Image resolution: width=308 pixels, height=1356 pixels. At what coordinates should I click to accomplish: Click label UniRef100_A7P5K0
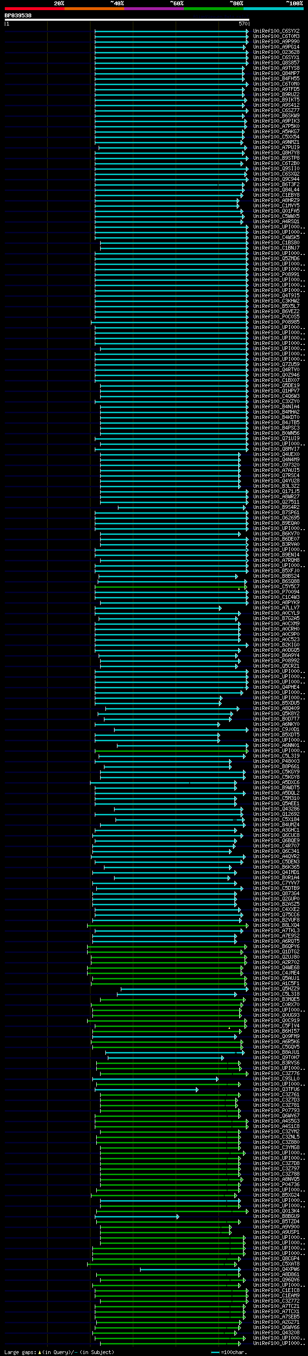coord(276,127)
